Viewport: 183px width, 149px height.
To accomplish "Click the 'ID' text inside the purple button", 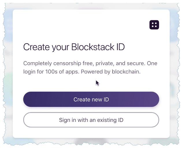I will (x=106, y=100).
